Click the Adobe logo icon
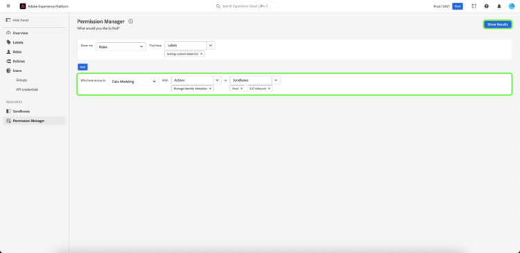Image resolution: width=520 pixels, height=253 pixels. pos(23,6)
